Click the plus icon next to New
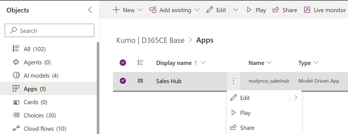The height and width of the screenshot is (134, 348). point(116,10)
